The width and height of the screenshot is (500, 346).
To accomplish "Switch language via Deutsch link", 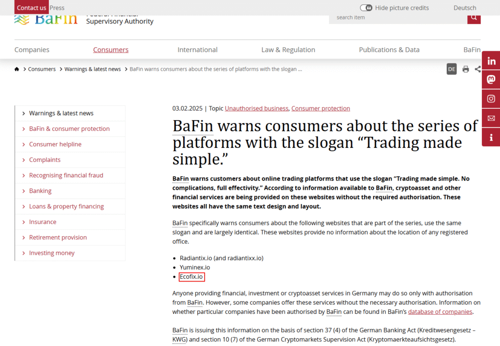I will pyautogui.click(x=465, y=8).
